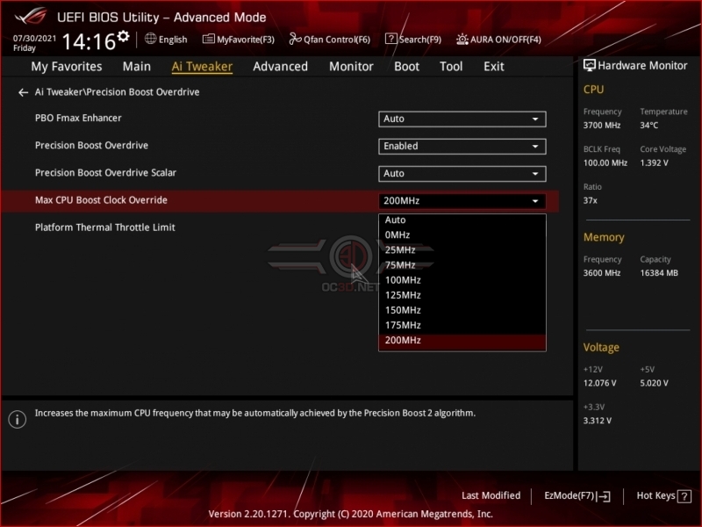
Task: Click the memory frequency value 3600 MHz
Action: tap(602, 273)
